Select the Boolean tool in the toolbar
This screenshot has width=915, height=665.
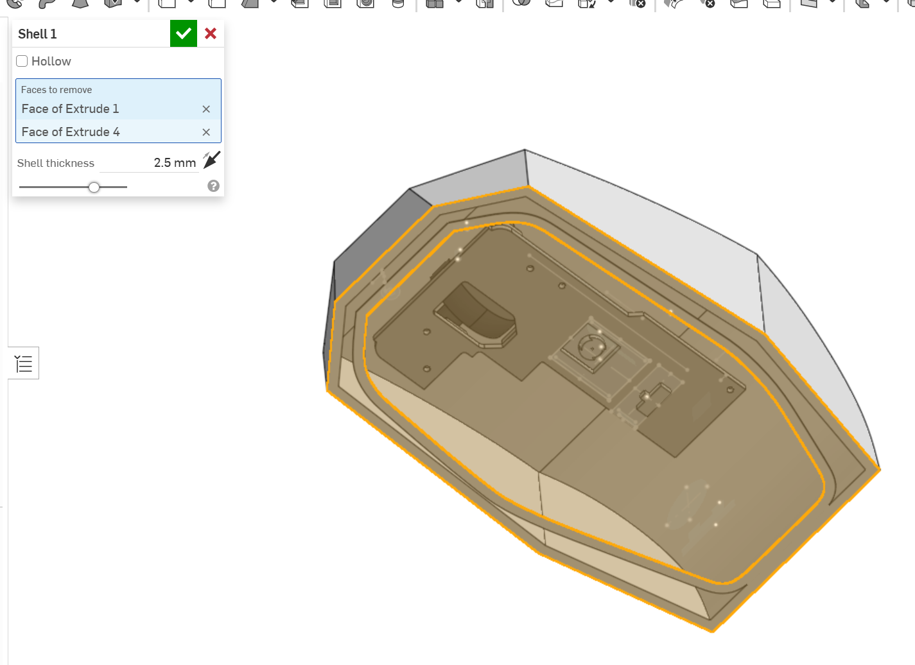[x=521, y=2]
